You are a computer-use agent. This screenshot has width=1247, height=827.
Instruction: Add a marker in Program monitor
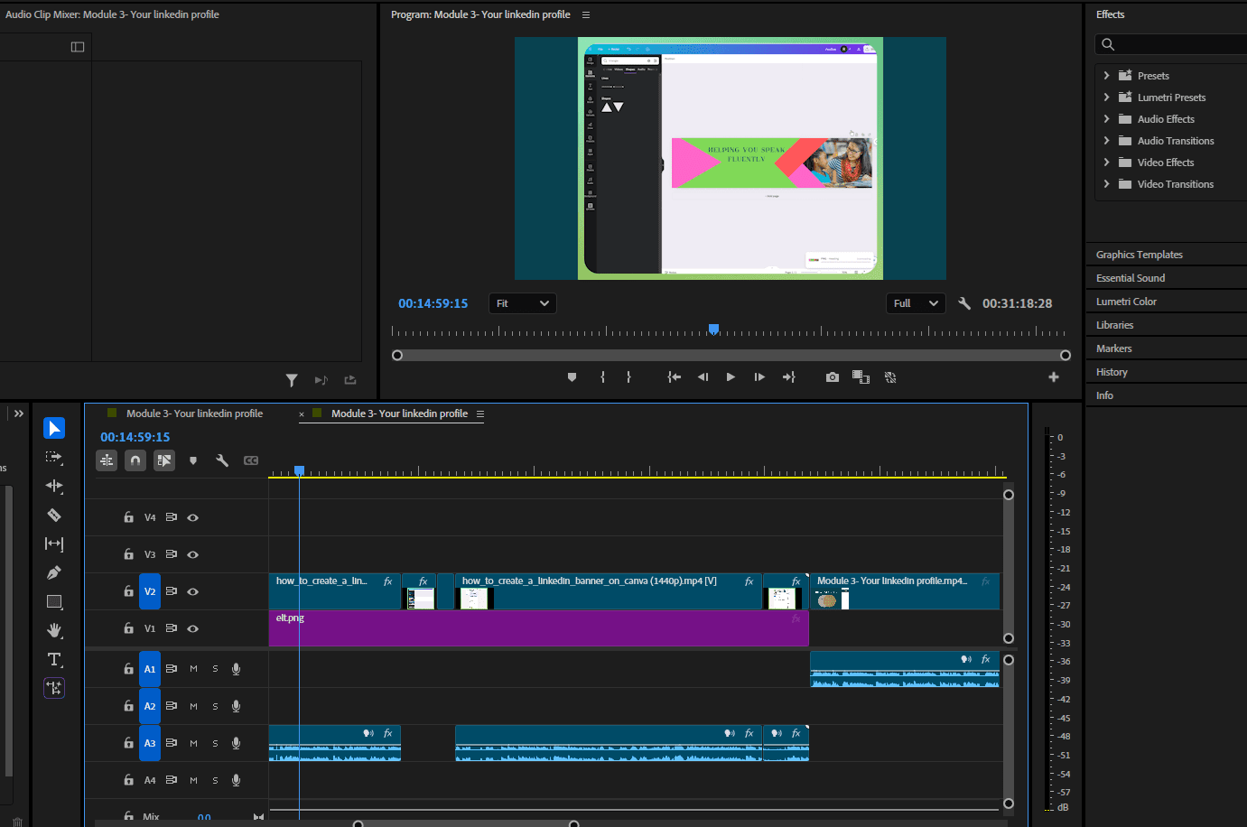tap(572, 377)
